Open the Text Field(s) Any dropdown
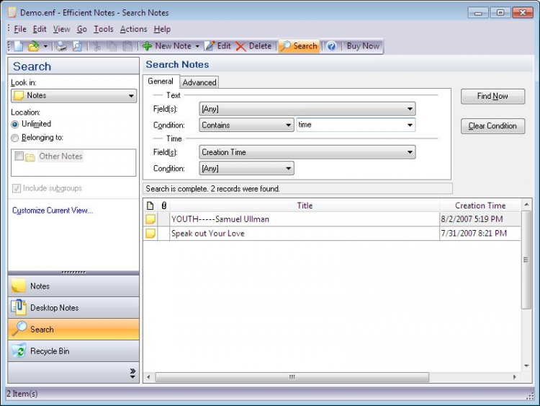Image resolution: width=540 pixels, height=406 pixels. click(307, 109)
